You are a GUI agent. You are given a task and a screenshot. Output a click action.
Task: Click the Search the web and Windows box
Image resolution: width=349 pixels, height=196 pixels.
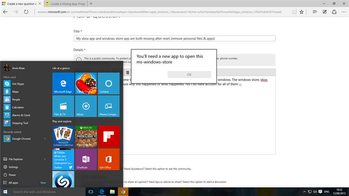[48, 192]
